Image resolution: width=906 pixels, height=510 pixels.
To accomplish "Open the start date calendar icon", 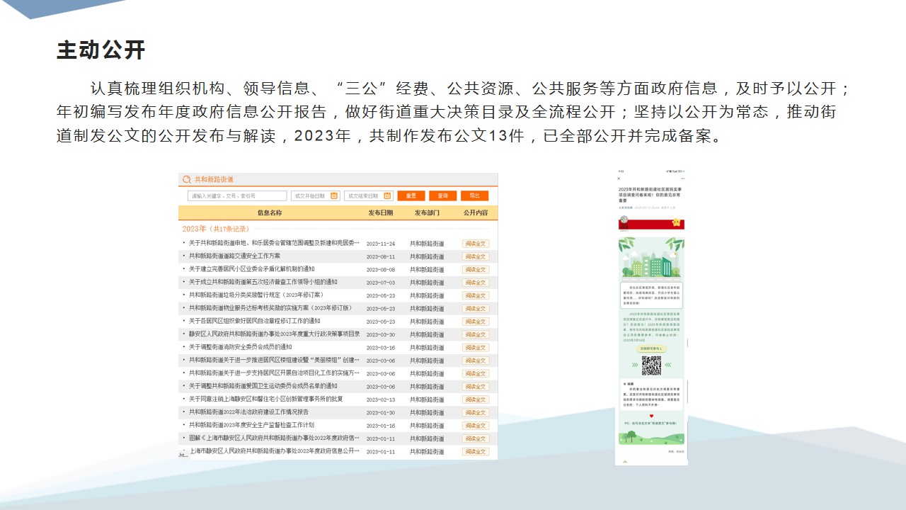I will (335, 196).
